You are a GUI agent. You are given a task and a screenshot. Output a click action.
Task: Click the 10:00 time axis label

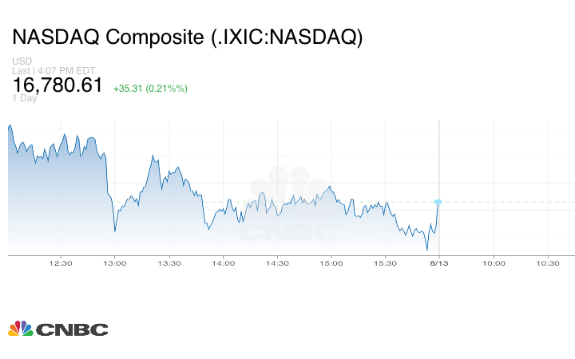click(494, 263)
